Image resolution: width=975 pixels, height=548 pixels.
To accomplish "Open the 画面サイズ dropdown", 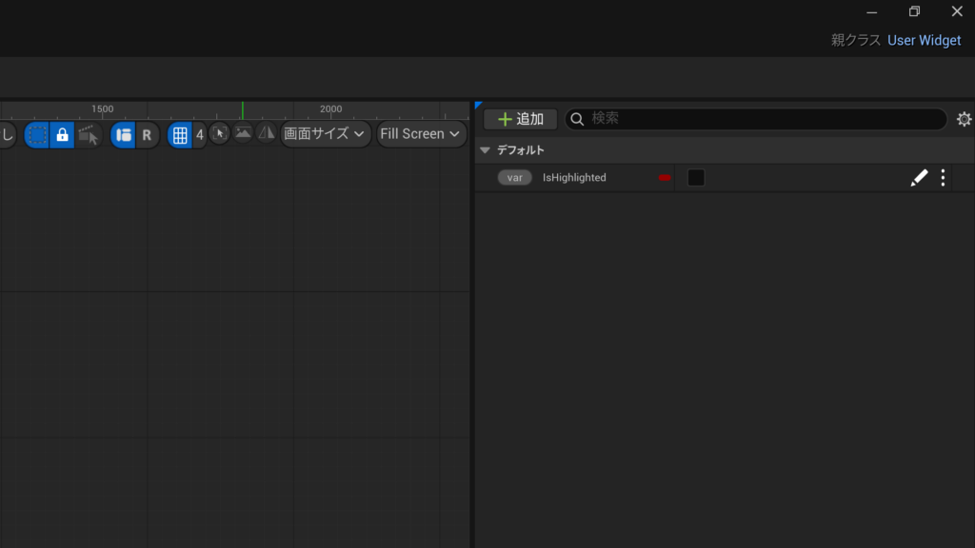I will pos(326,134).
